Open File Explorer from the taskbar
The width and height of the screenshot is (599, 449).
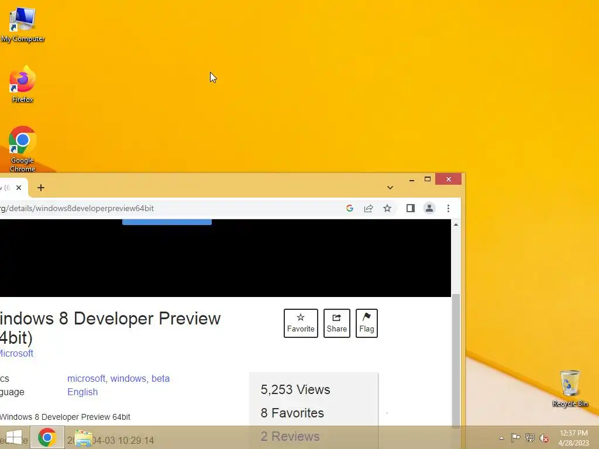click(83, 438)
